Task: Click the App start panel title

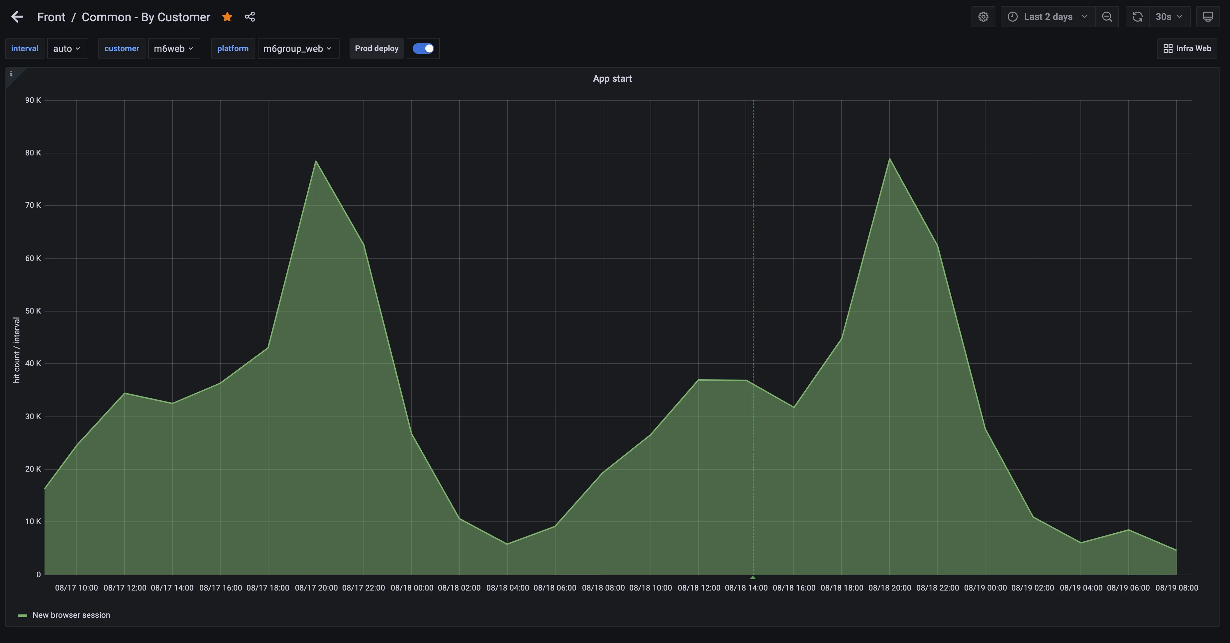Action: point(612,78)
